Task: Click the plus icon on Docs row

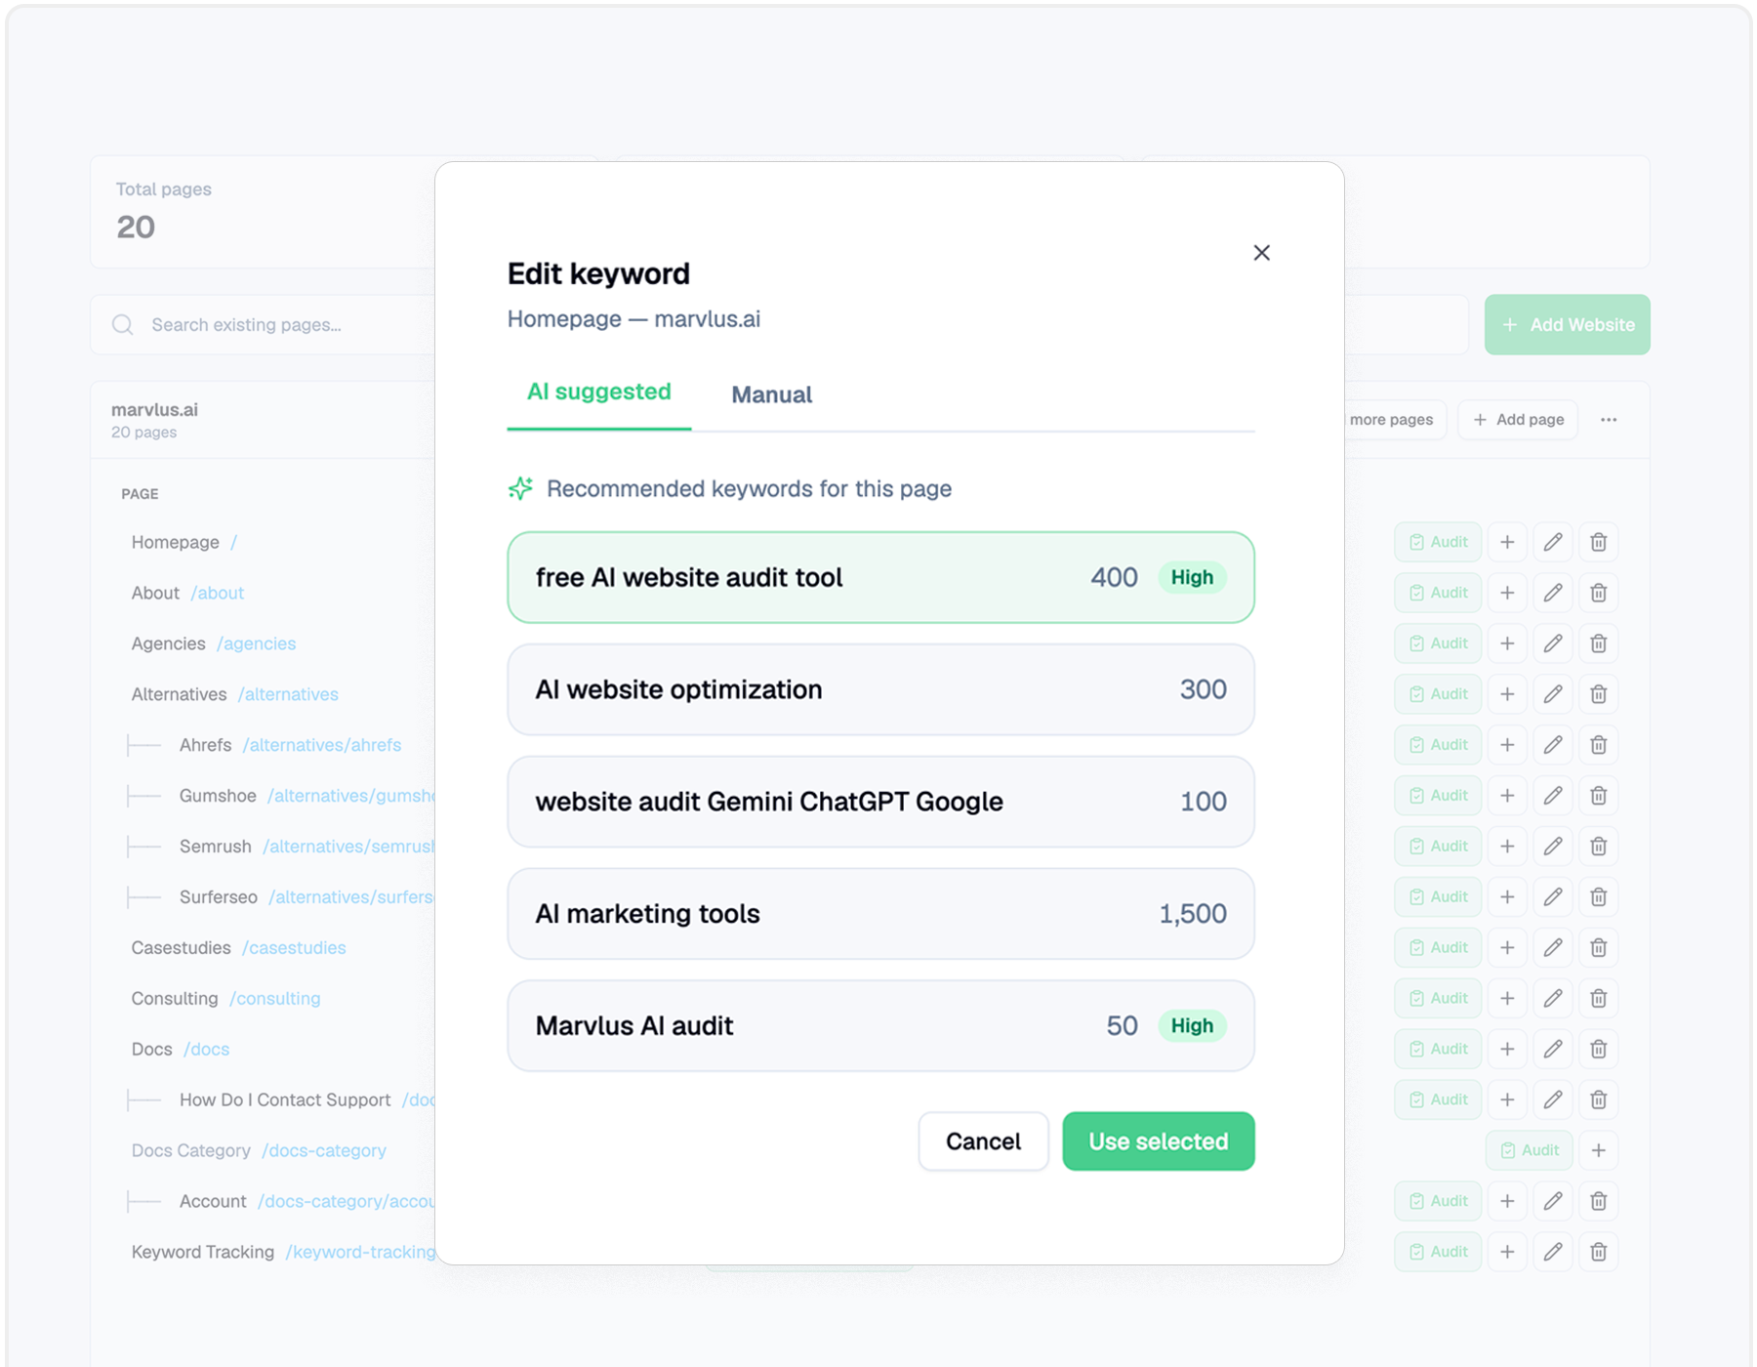Action: (x=1507, y=1050)
